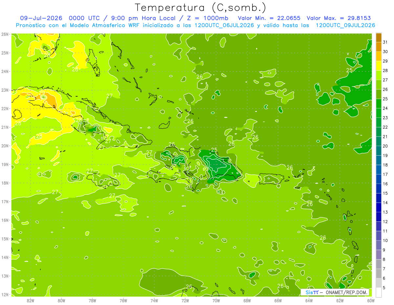Click the gray colorbar swatch between 6 and 7
The width and height of the screenshot is (394, 305).
pyautogui.click(x=379, y=273)
